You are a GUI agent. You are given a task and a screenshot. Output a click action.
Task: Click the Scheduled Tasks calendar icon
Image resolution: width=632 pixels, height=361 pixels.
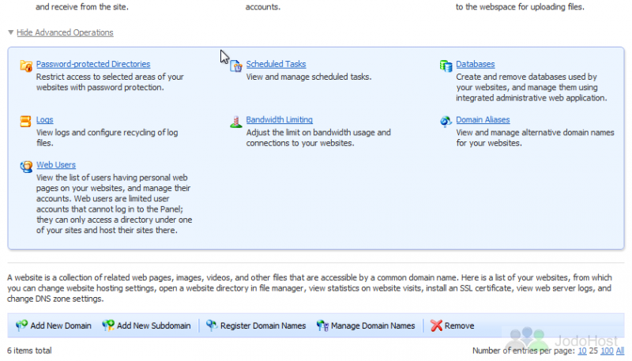[x=235, y=66]
